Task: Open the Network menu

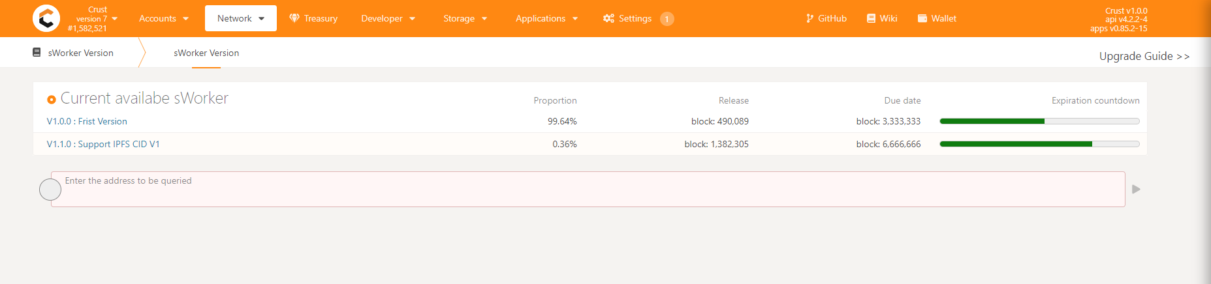Action: [x=241, y=18]
